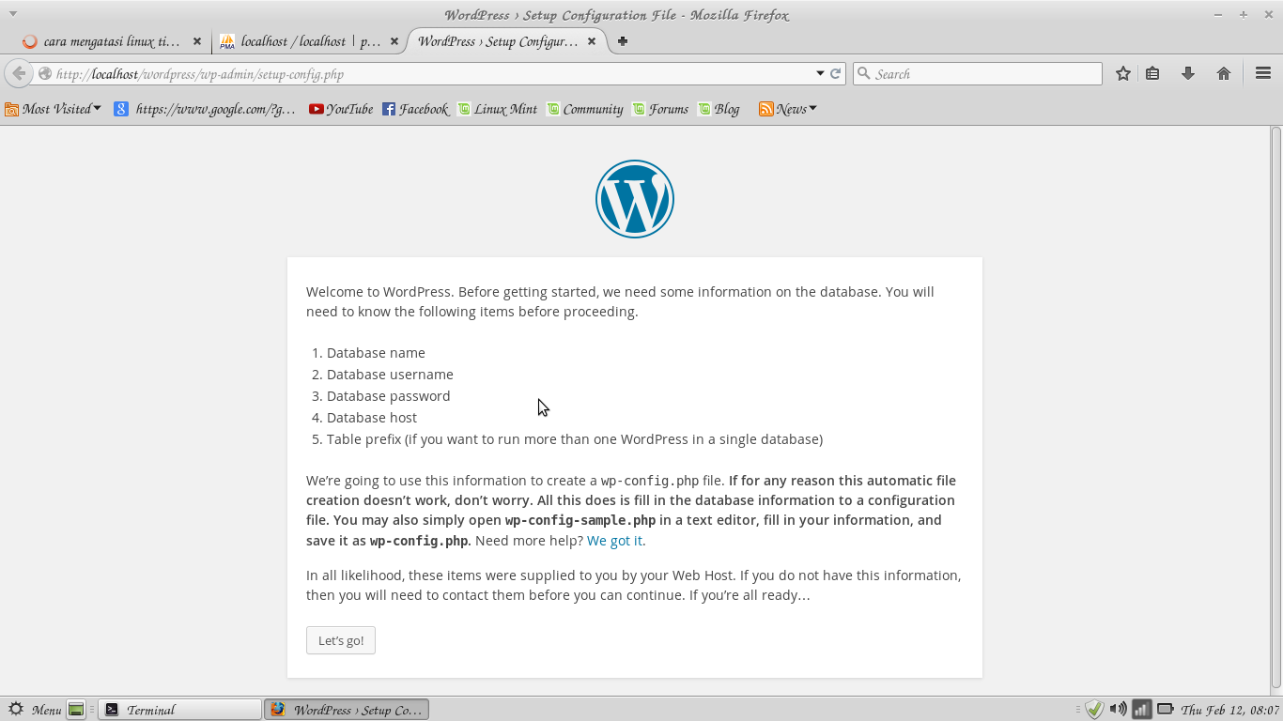Image resolution: width=1283 pixels, height=721 pixels.
Task: Click the Let's go! button
Action: click(x=341, y=640)
